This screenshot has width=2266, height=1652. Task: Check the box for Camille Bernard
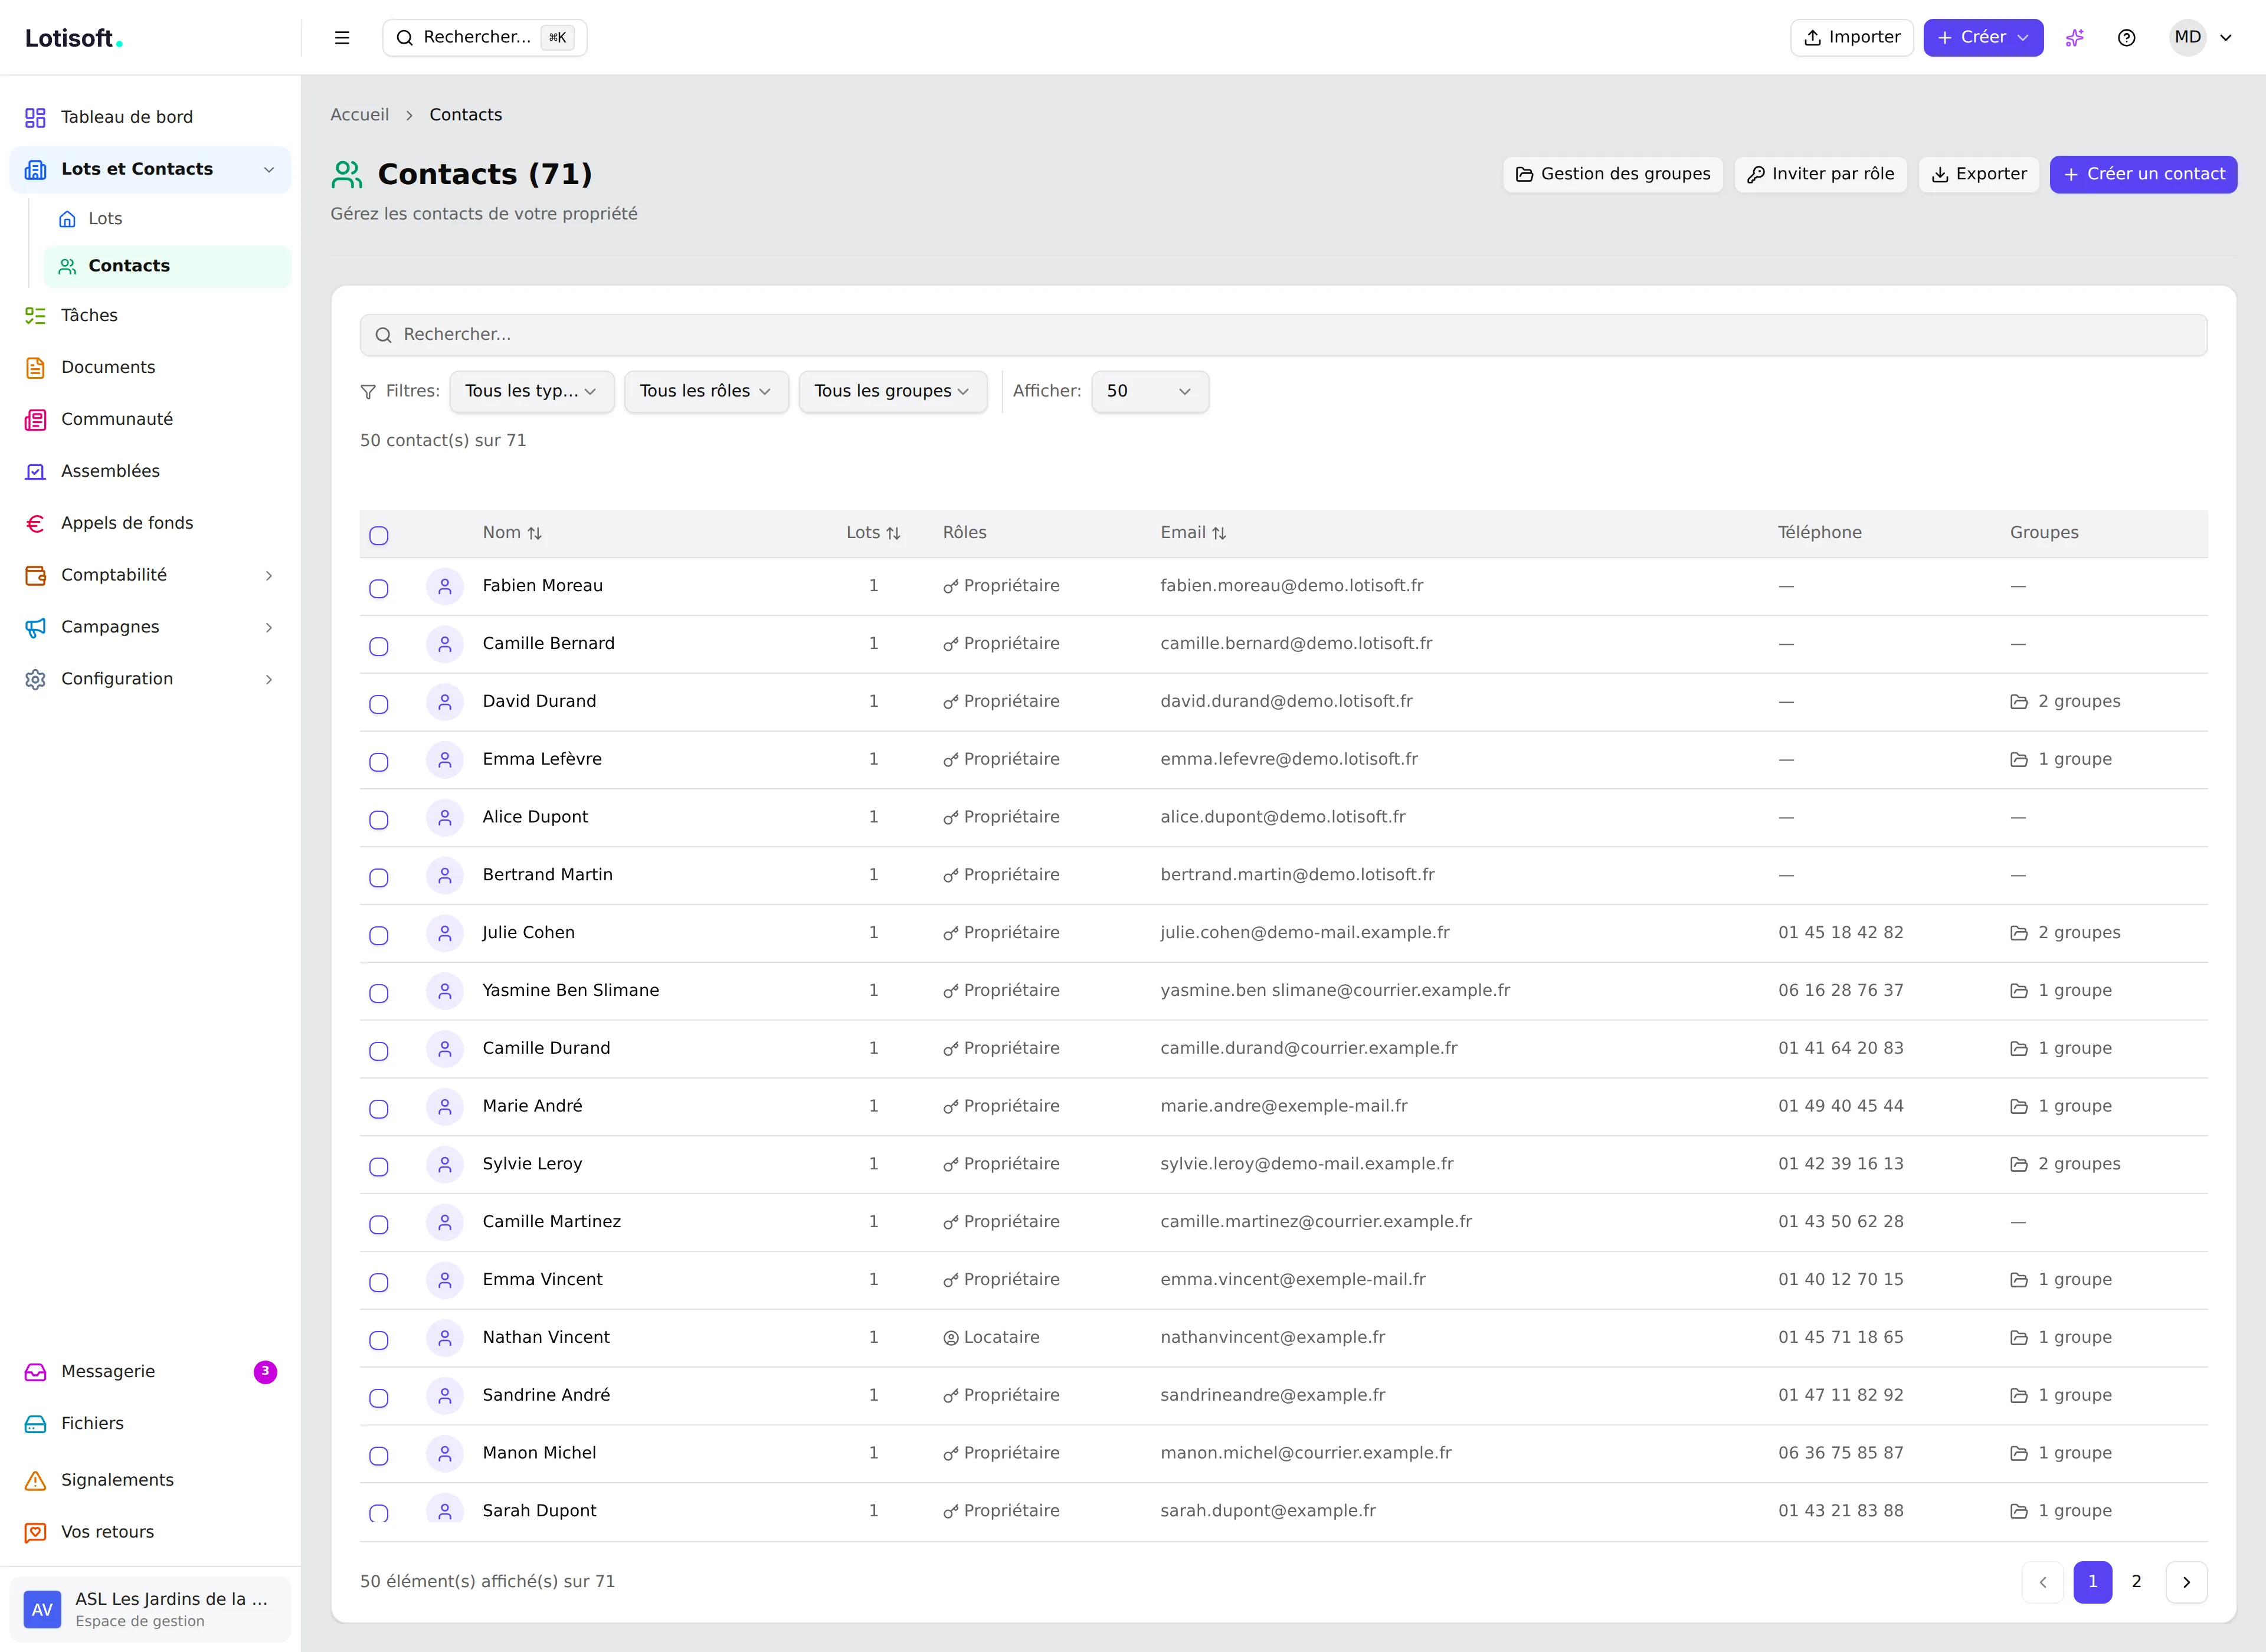[x=379, y=646]
